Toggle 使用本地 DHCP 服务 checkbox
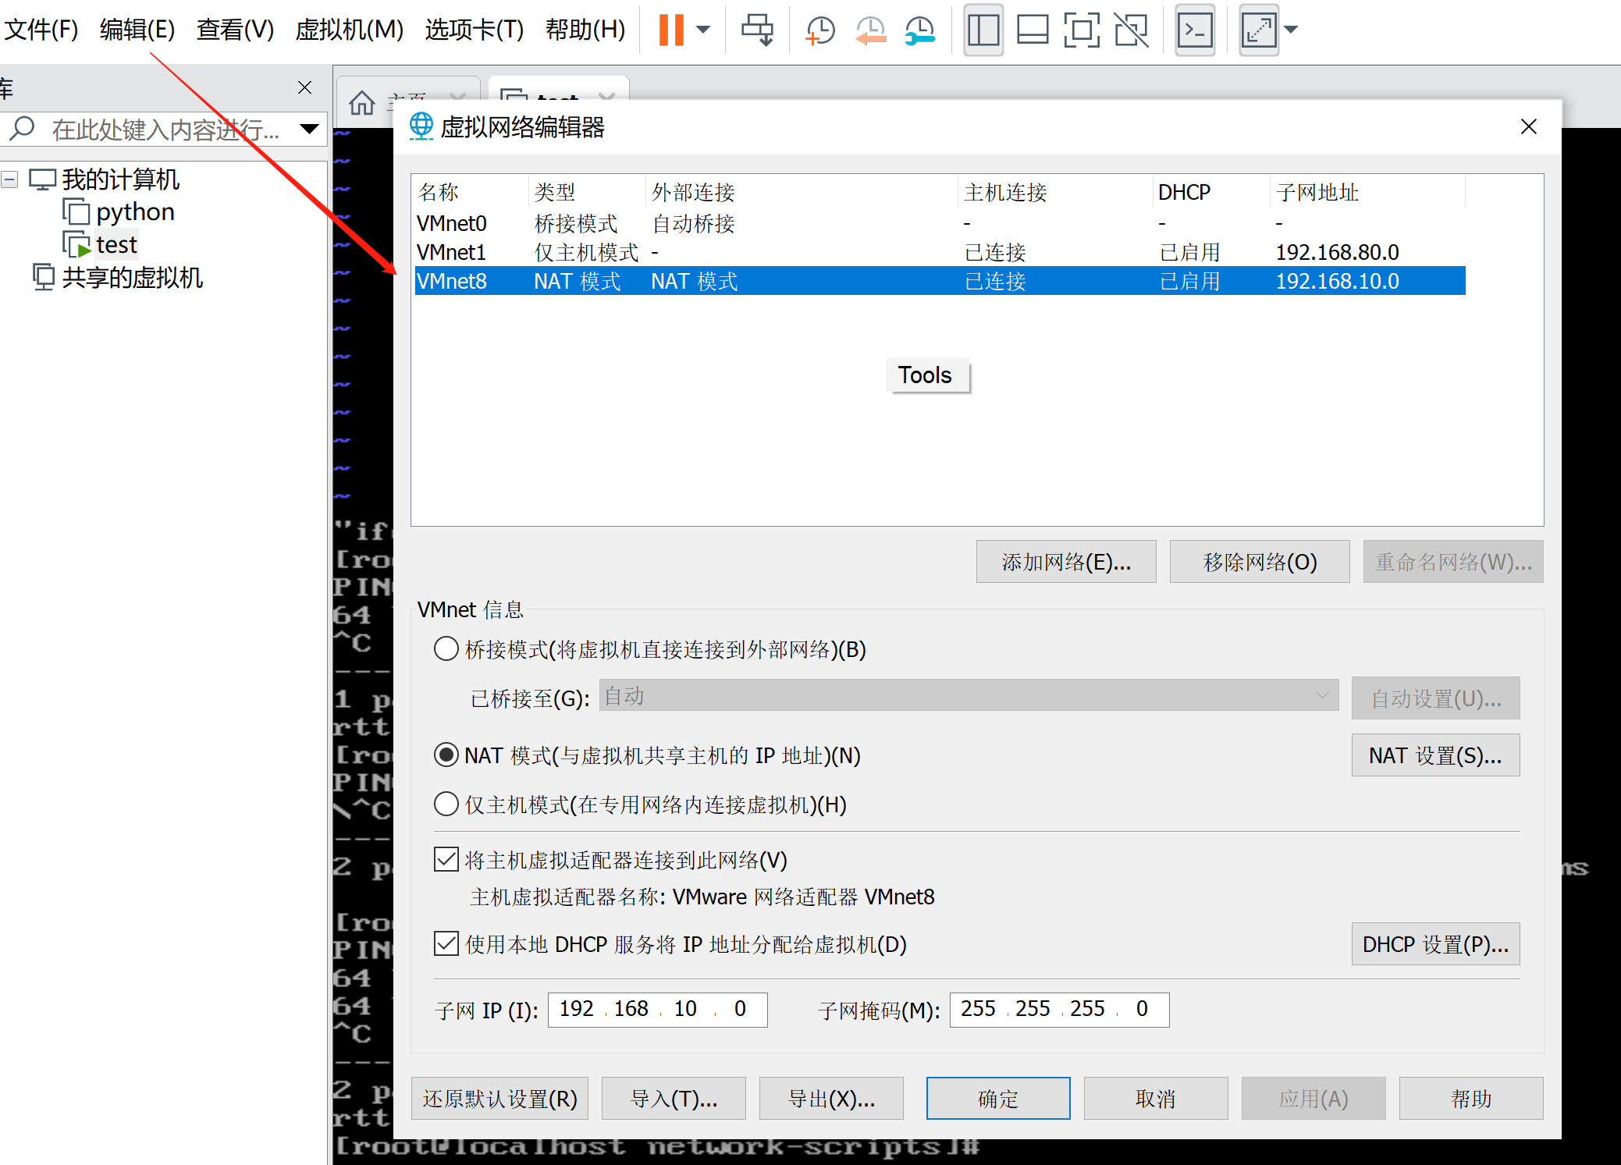The height and width of the screenshot is (1165, 1621). tap(446, 944)
